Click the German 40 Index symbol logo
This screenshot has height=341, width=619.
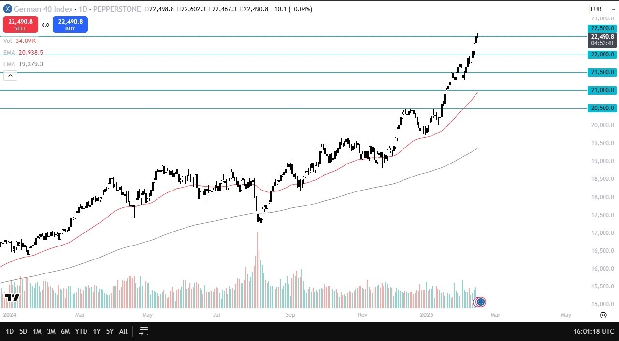click(x=7, y=9)
